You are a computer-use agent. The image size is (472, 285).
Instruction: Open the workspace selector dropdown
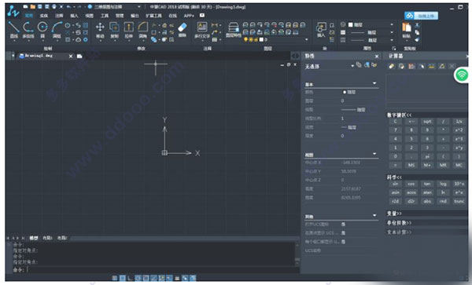click(114, 6)
